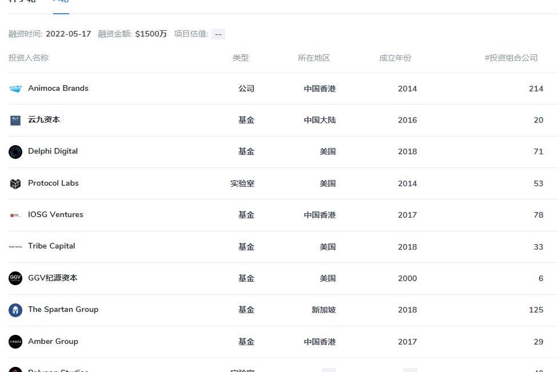Open the GGV纪源资本 investor link

(x=53, y=278)
